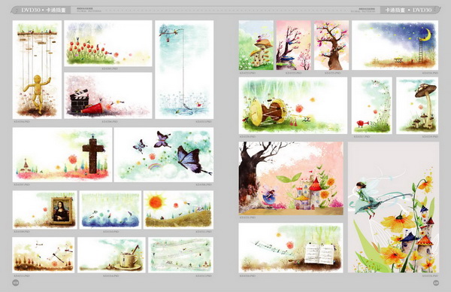The image size is (451, 292).
Task: Select the fairy castle under pink tree
Action: tap(291, 178)
